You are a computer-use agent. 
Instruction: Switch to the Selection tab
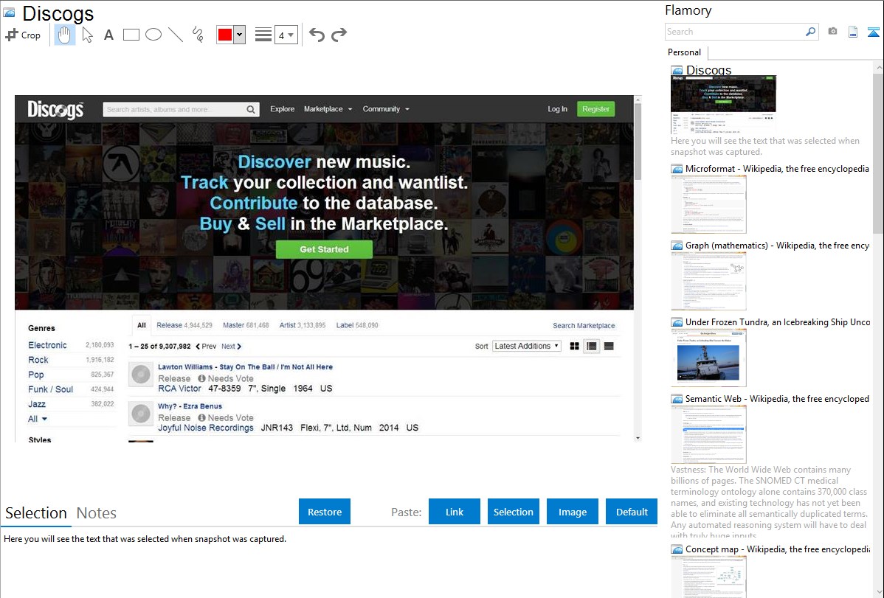click(x=36, y=513)
